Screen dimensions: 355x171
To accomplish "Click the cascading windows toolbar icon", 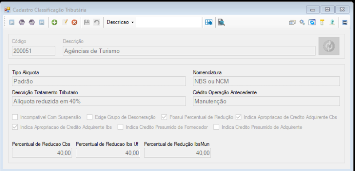I will [x=292, y=22].
